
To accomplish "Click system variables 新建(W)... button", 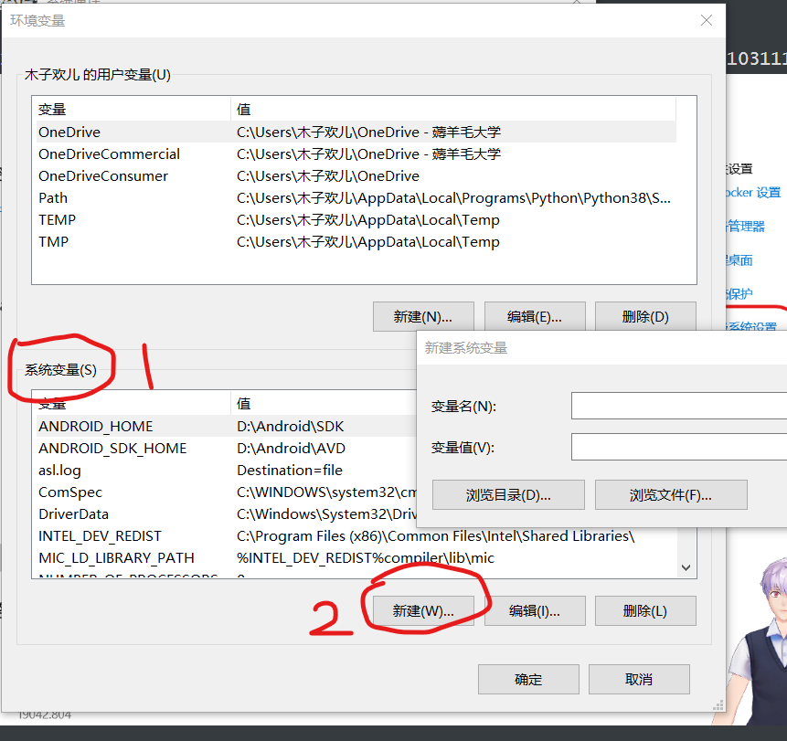I will [x=423, y=610].
